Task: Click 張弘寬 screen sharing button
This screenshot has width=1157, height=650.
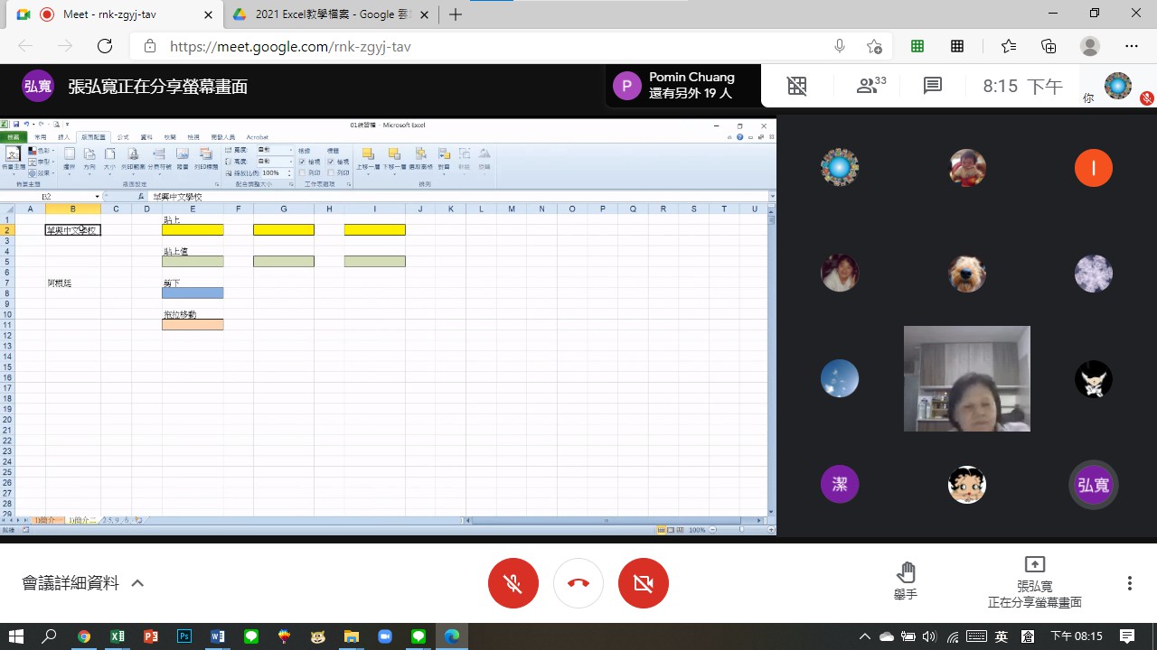Action: click(x=1034, y=582)
